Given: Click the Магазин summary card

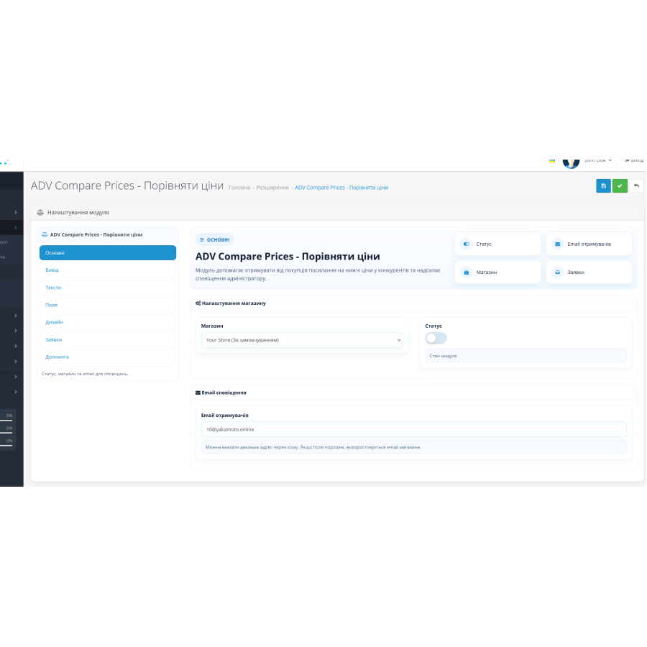Looking at the screenshot, I should (x=497, y=272).
